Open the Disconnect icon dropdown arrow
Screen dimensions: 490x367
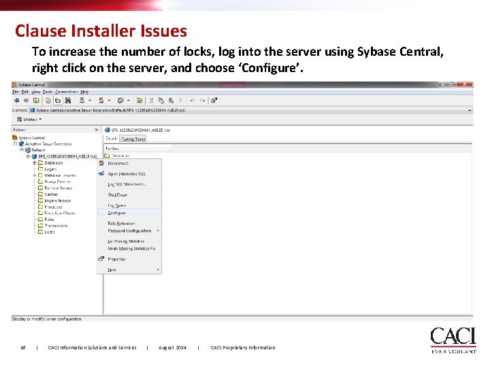click(109, 101)
